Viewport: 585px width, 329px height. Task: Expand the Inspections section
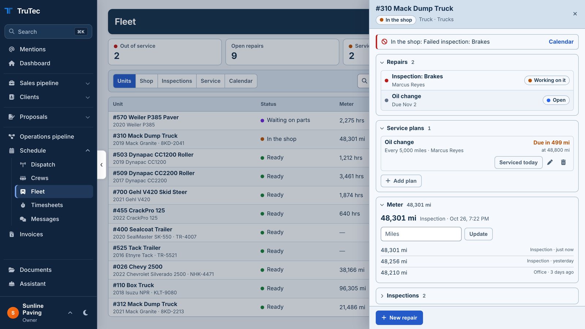tap(382, 296)
